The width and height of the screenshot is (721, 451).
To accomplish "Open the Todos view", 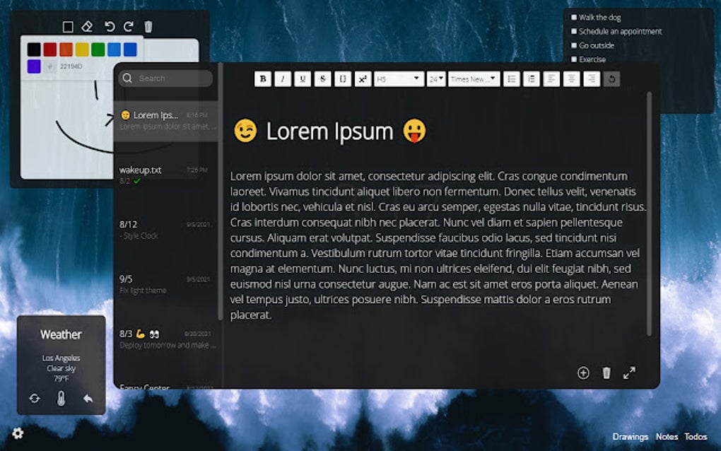I will [x=696, y=436].
